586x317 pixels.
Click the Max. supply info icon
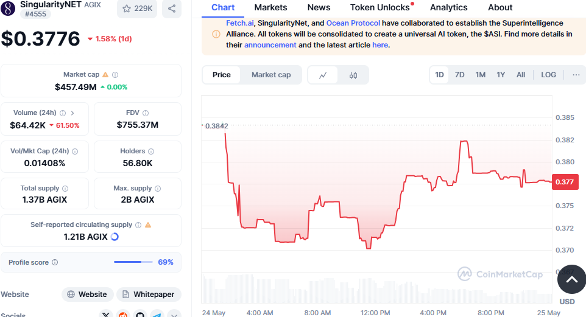pyautogui.click(x=158, y=189)
